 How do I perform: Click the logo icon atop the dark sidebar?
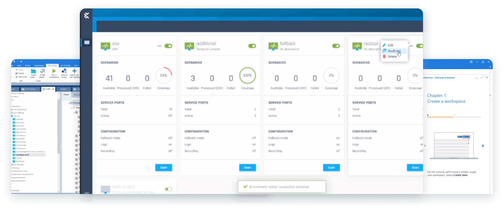tap(87, 15)
